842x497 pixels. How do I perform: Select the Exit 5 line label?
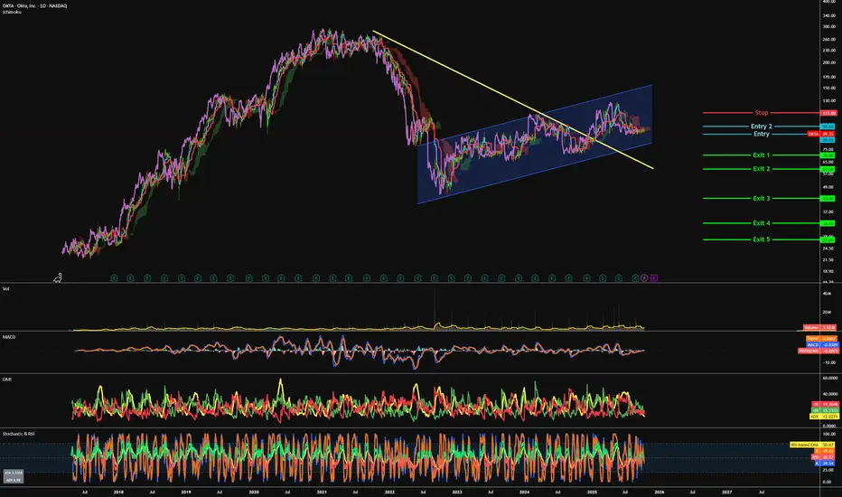[x=761, y=239]
